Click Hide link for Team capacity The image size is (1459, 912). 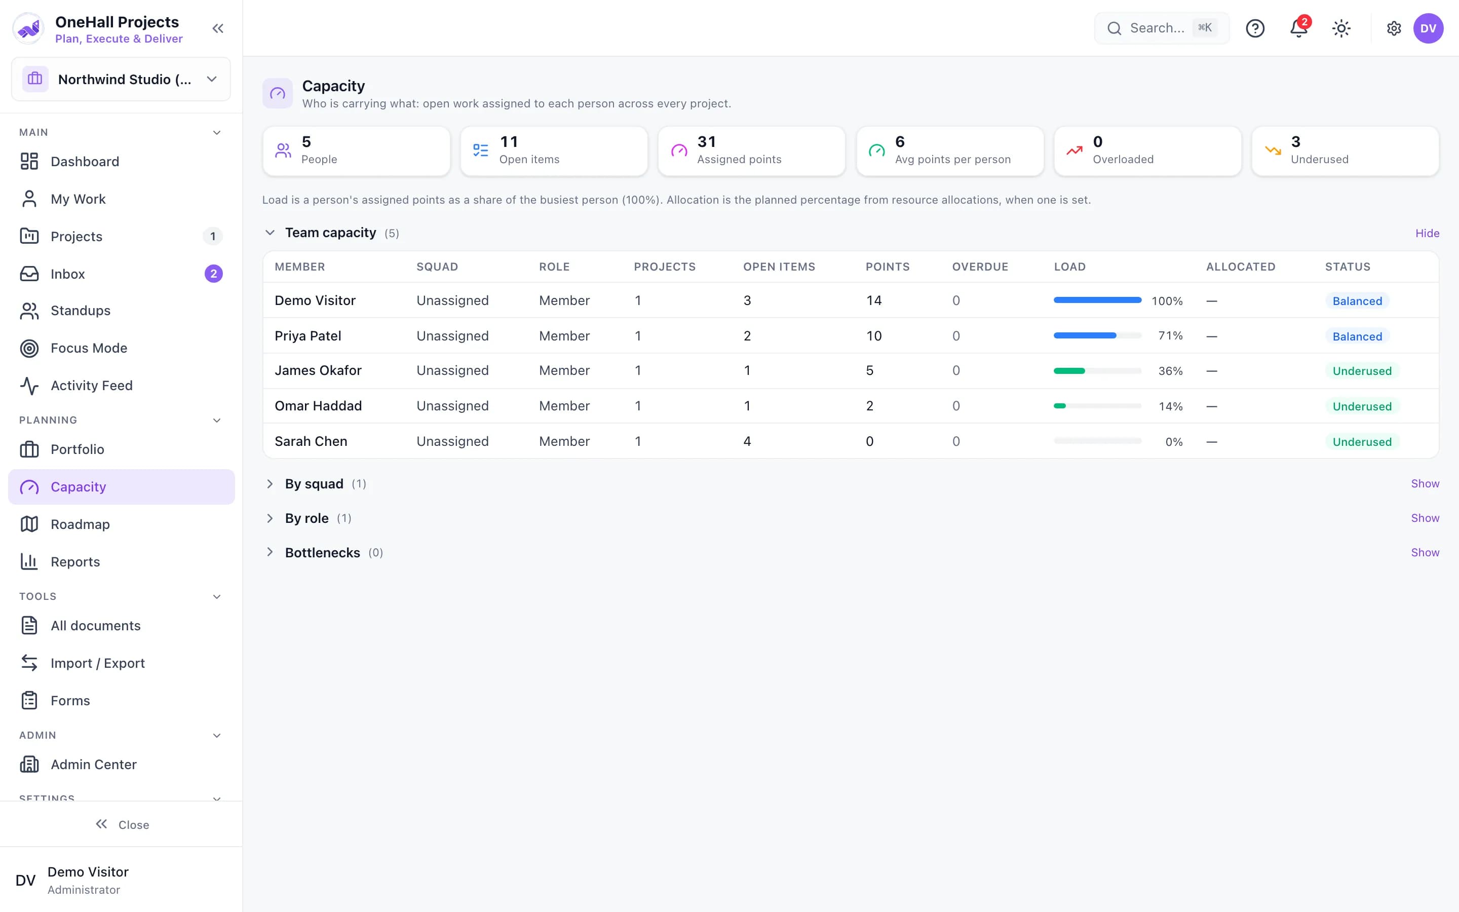[x=1427, y=233]
